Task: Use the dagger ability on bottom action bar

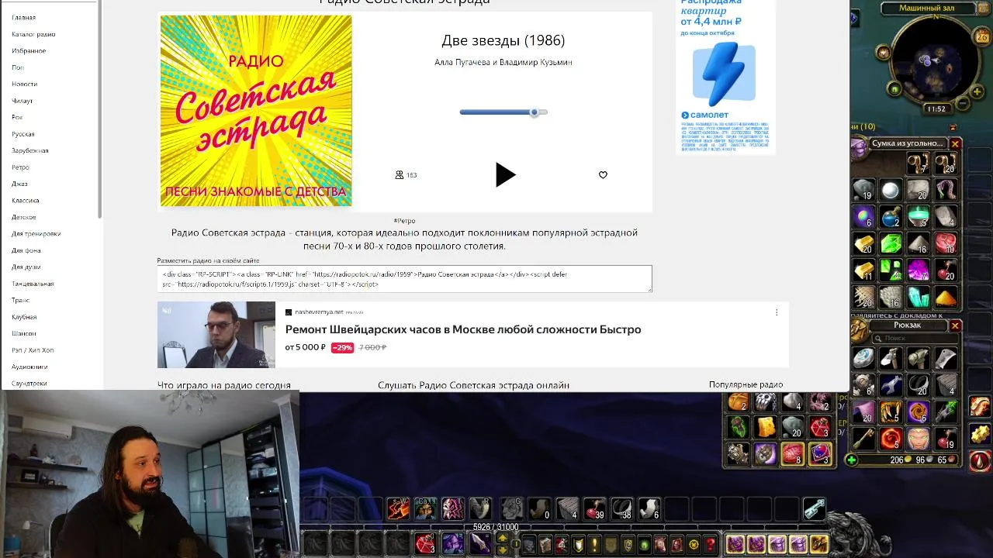Action: [x=480, y=543]
